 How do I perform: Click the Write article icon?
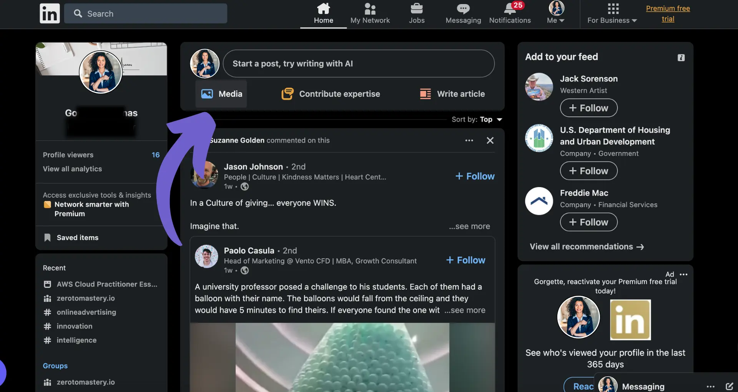(425, 94)
